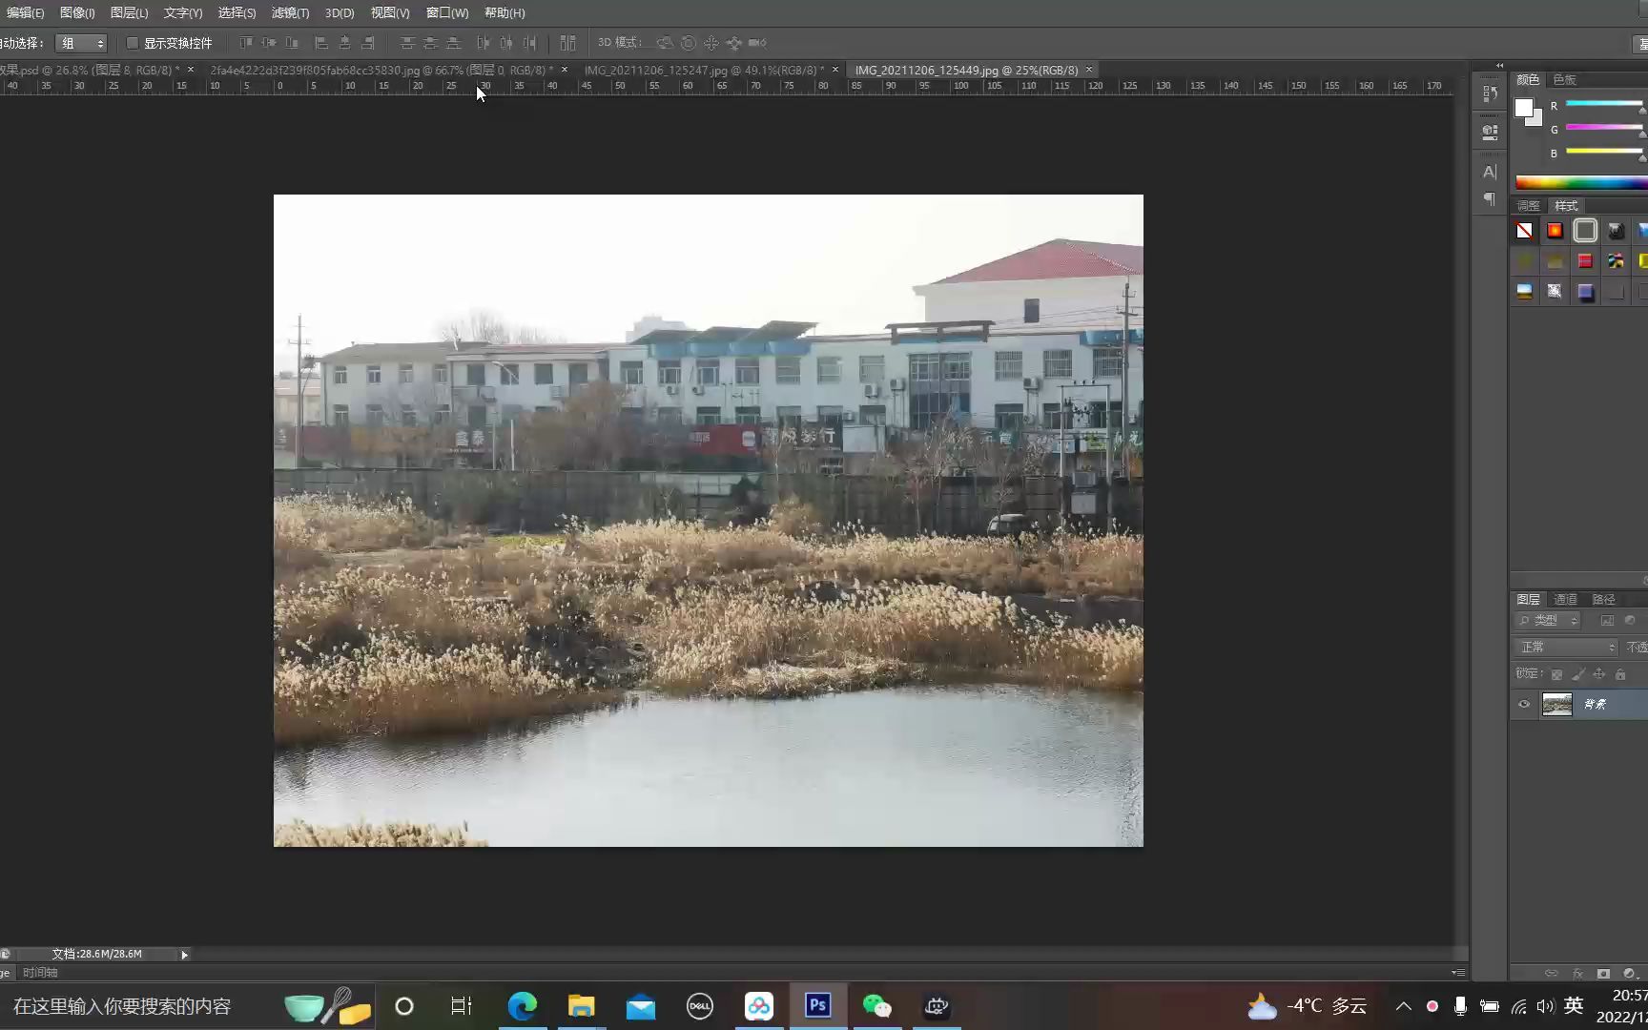Click the R channel color slider
1648x1030 pixels.
click(x=1604, y=104)
